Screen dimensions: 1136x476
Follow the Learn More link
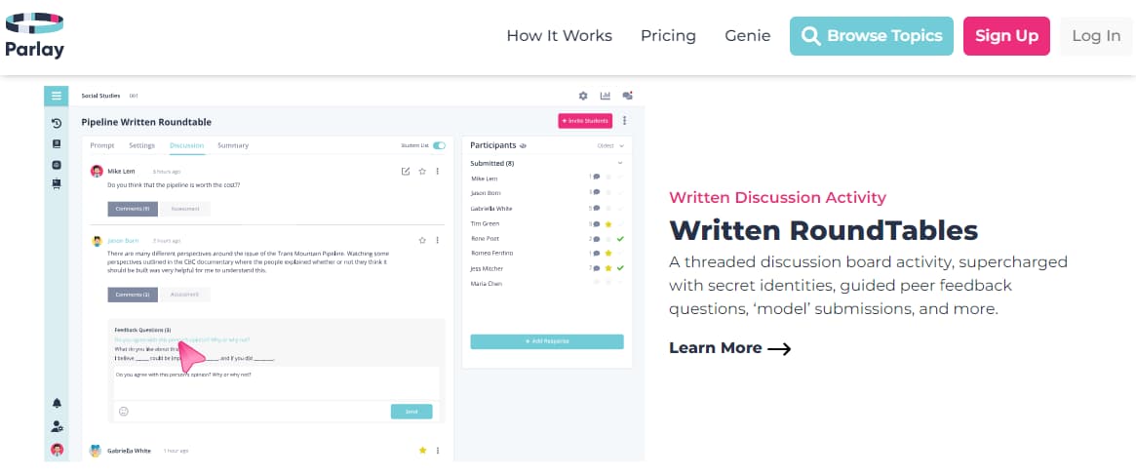[x=729, y=348]
